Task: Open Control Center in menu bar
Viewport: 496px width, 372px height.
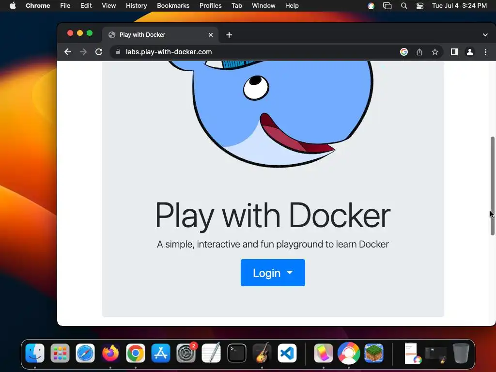Action: coord(420,6)
